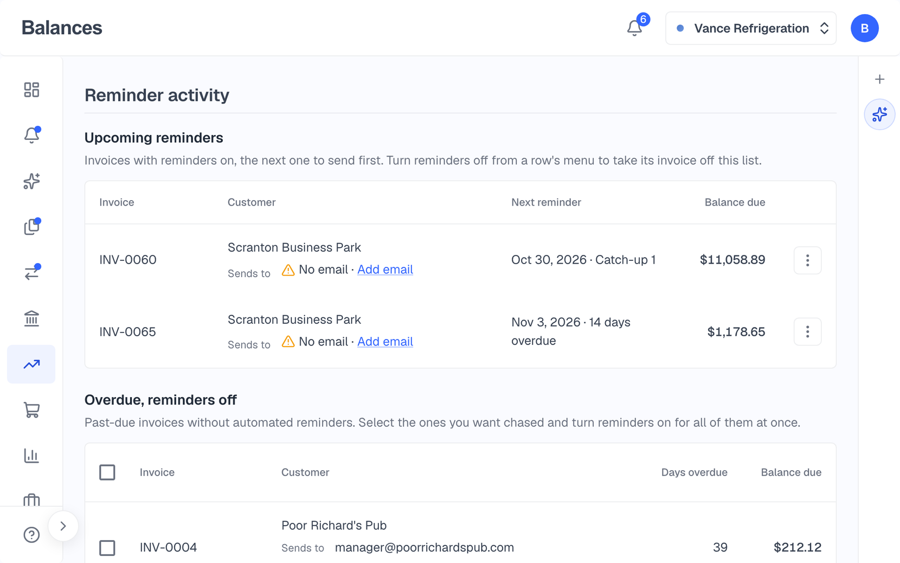
Task: Click the Balance due header in upcoming table
Action: pos(735,202)
